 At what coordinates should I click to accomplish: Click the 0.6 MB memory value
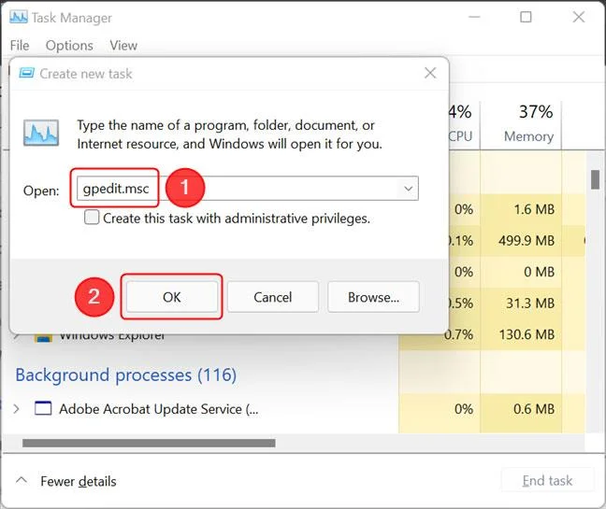(x=534, y=409)
